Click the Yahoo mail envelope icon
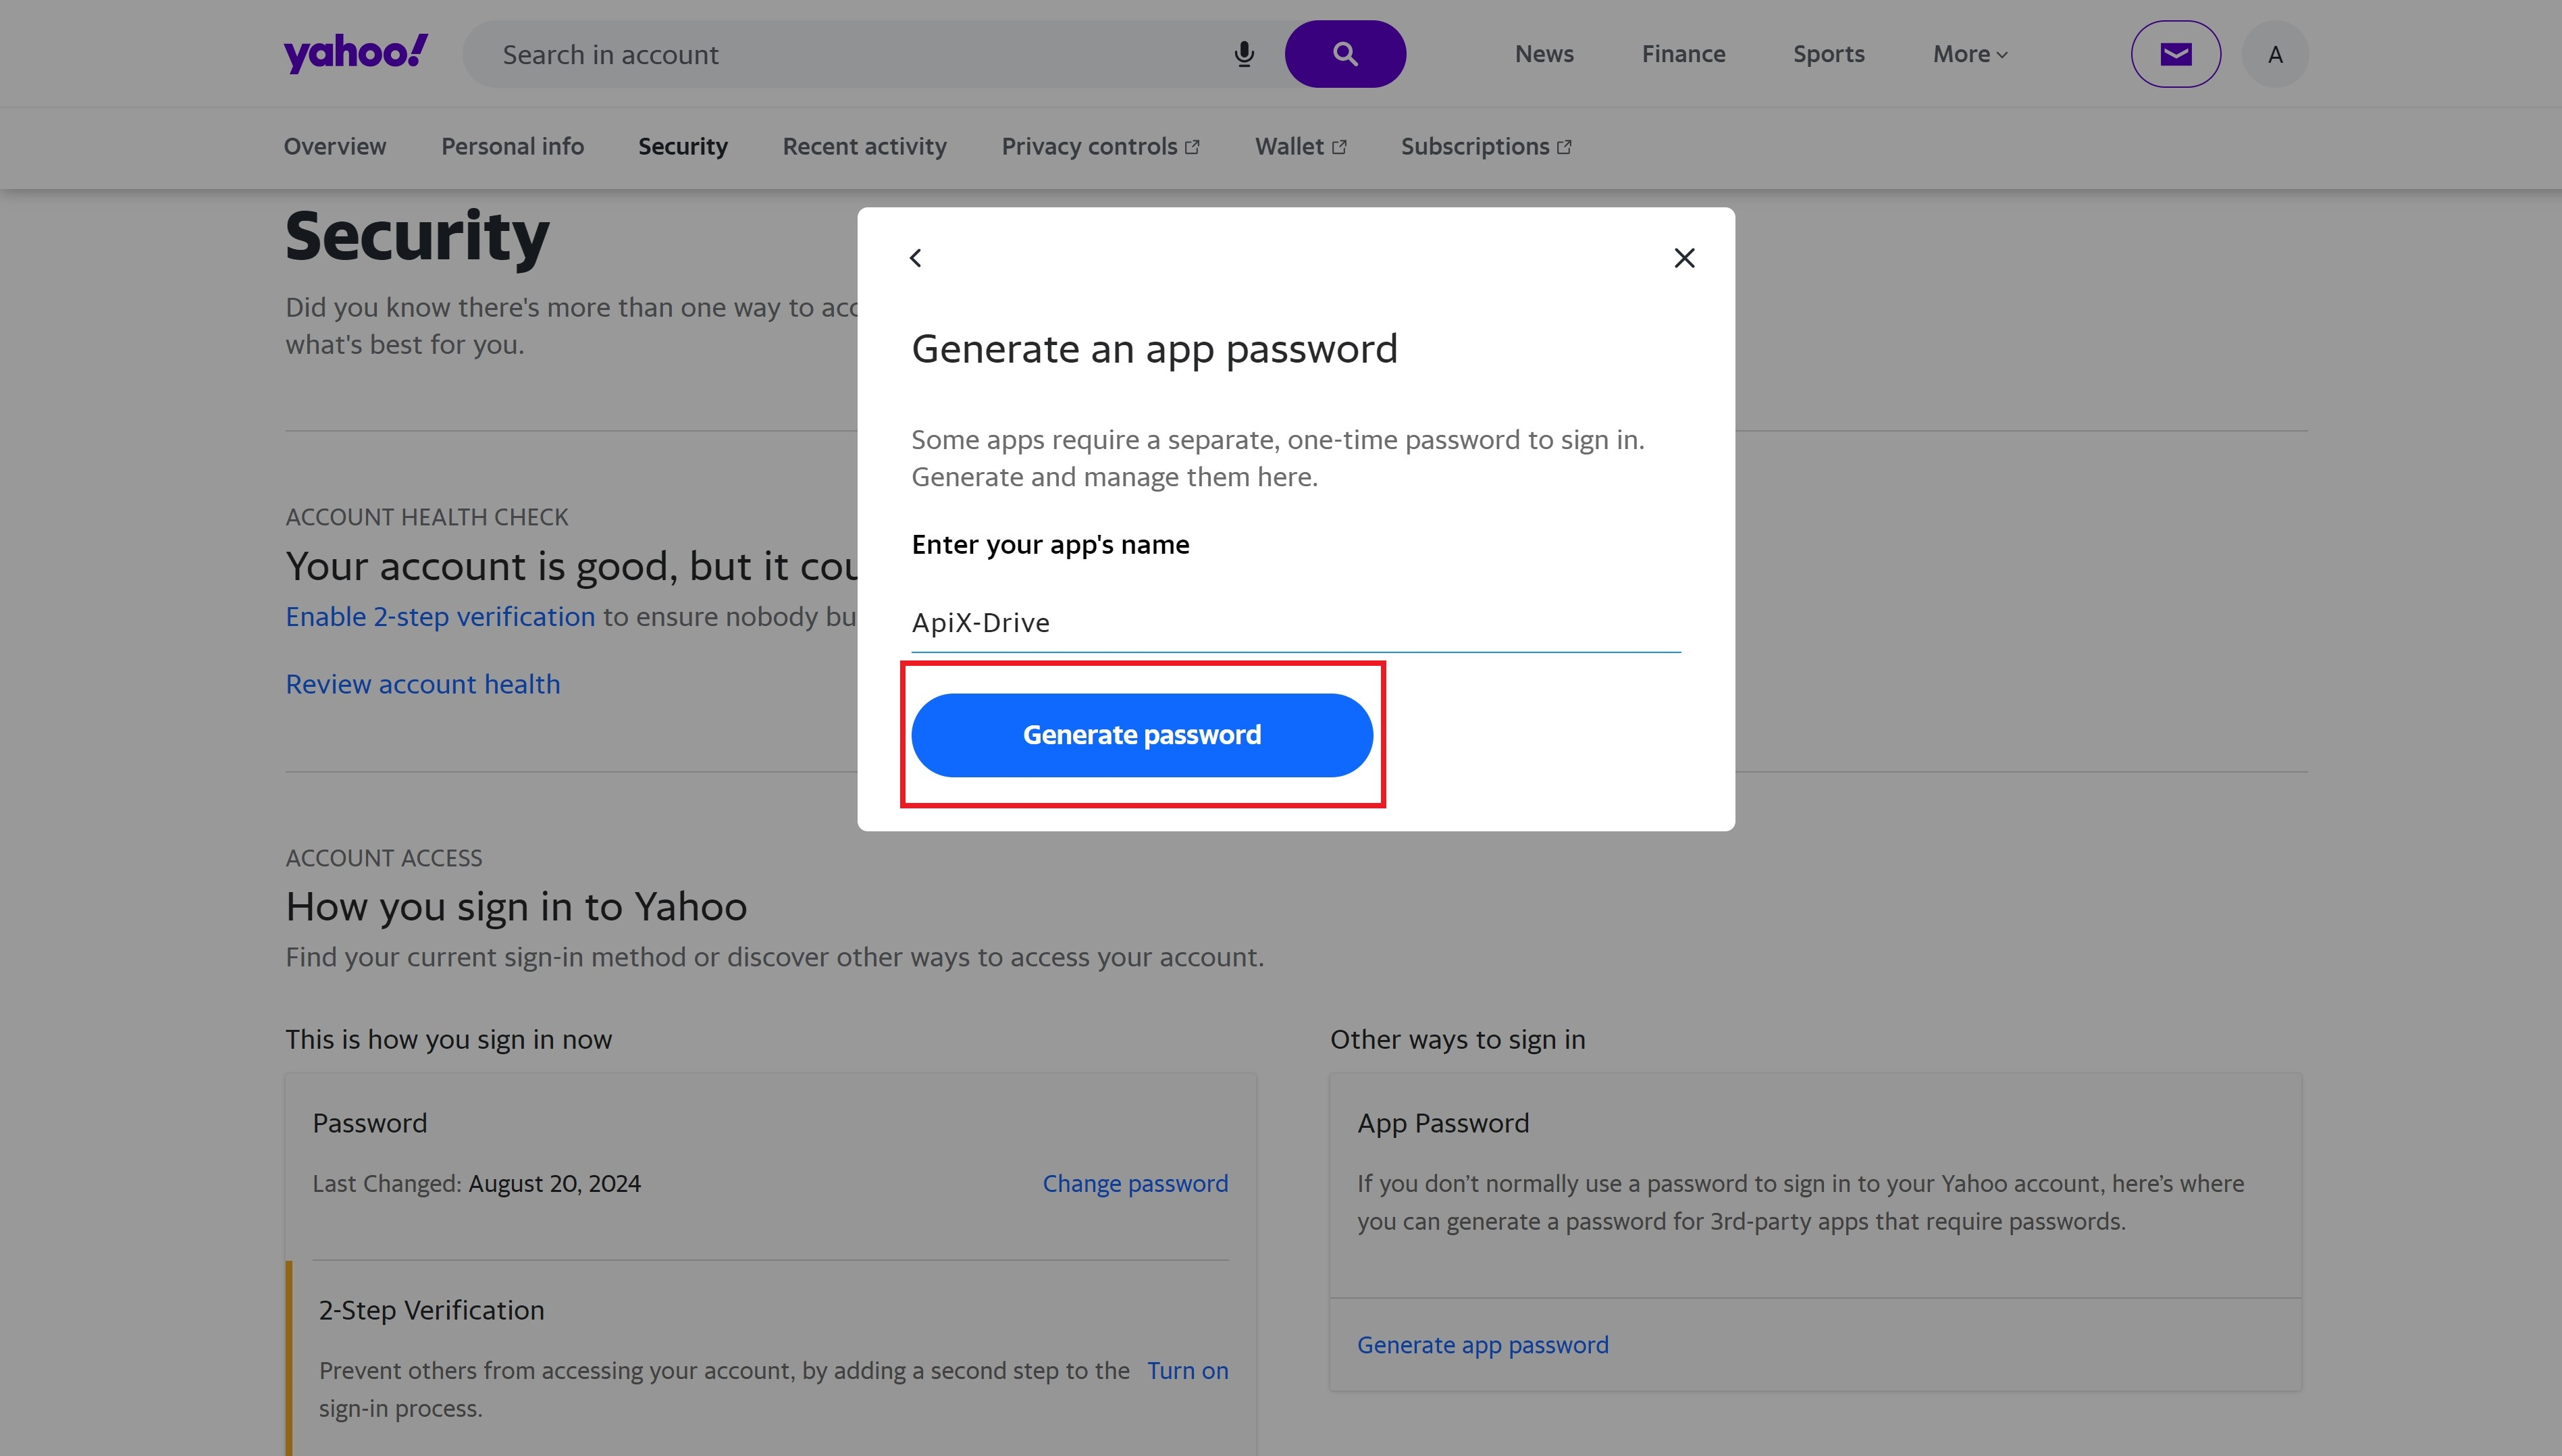Image resolution: width=2562 pixels, height=1456 pixels. pyautogui.click(x=2175, y=53)
